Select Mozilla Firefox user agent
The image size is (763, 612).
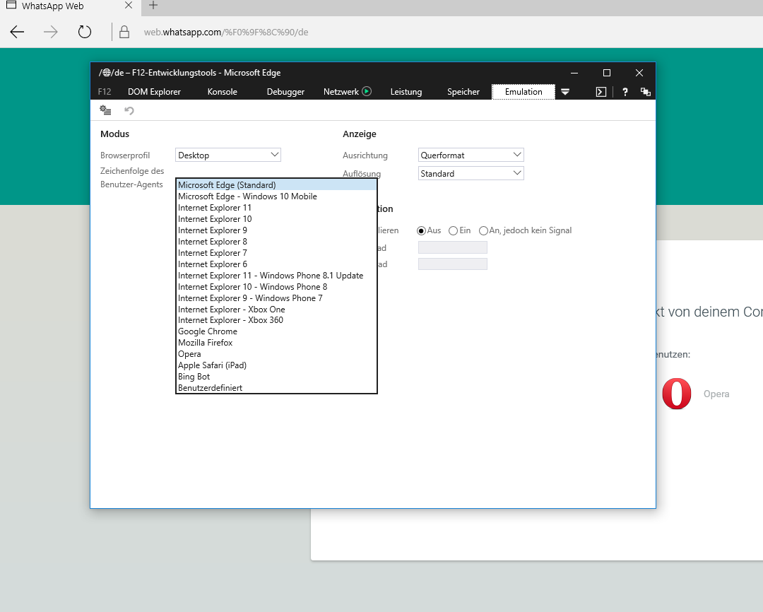[276, 342]
